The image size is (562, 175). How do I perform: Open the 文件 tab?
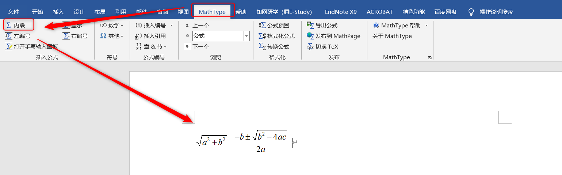click(x=14, y=12)
